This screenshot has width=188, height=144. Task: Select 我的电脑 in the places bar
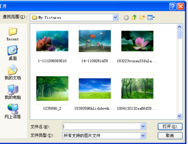click(x=13, y=92)
